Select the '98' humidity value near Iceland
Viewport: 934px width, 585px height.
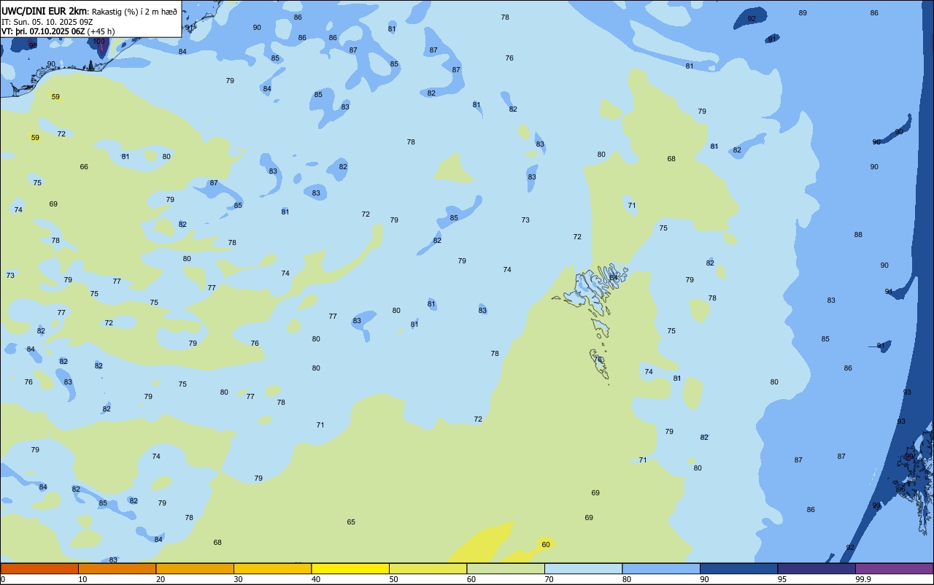tap(33, 45)
